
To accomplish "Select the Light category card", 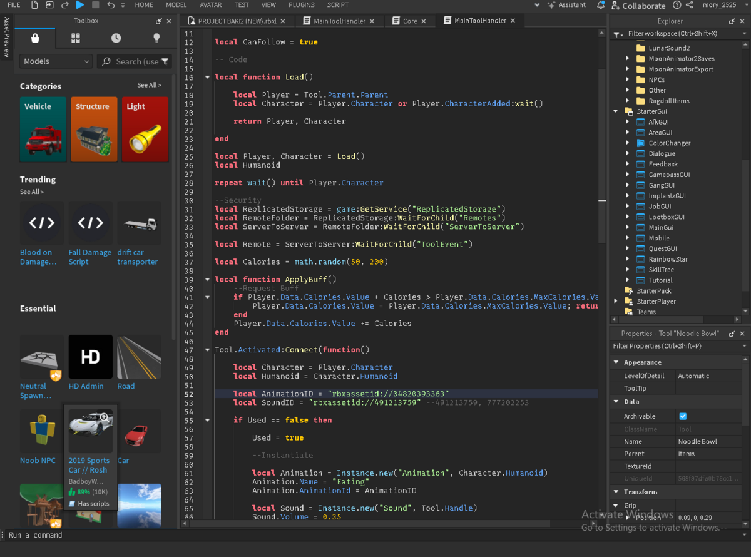I will pos(145,130).
